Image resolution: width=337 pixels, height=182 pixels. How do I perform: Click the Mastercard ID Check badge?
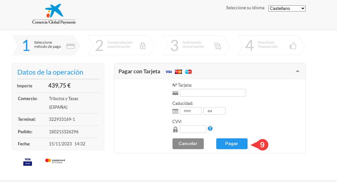pos(55,161)
